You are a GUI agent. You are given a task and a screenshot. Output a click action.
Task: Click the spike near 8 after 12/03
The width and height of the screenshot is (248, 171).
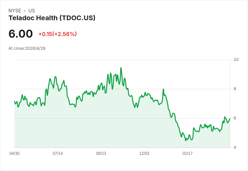tap(163, 89)
